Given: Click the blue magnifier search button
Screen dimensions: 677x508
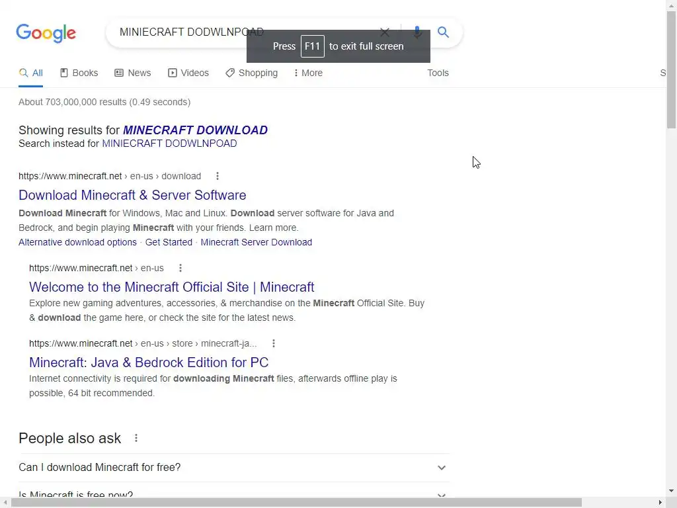Looking at the screenshot, I should [443, 32].
